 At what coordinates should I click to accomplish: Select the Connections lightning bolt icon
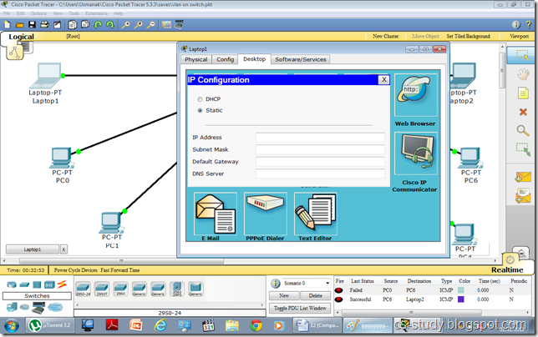pyautogui.click(x=62, y=284)
